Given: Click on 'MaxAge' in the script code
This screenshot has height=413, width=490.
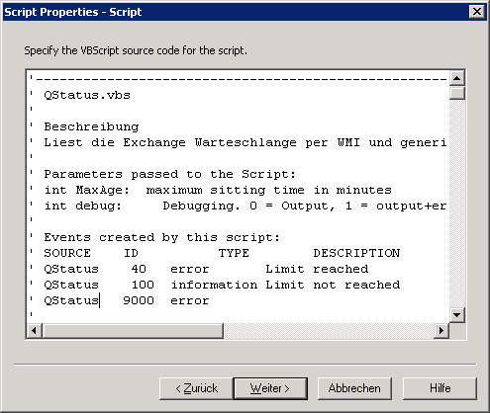Looking at the screenshot, I should point(99,190).
